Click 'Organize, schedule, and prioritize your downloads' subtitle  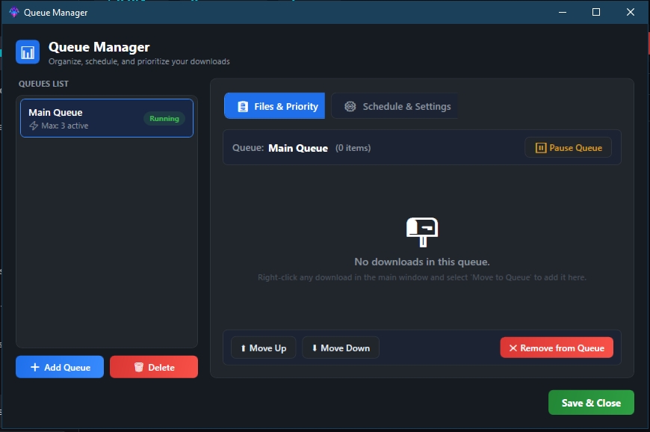[139, 61]
